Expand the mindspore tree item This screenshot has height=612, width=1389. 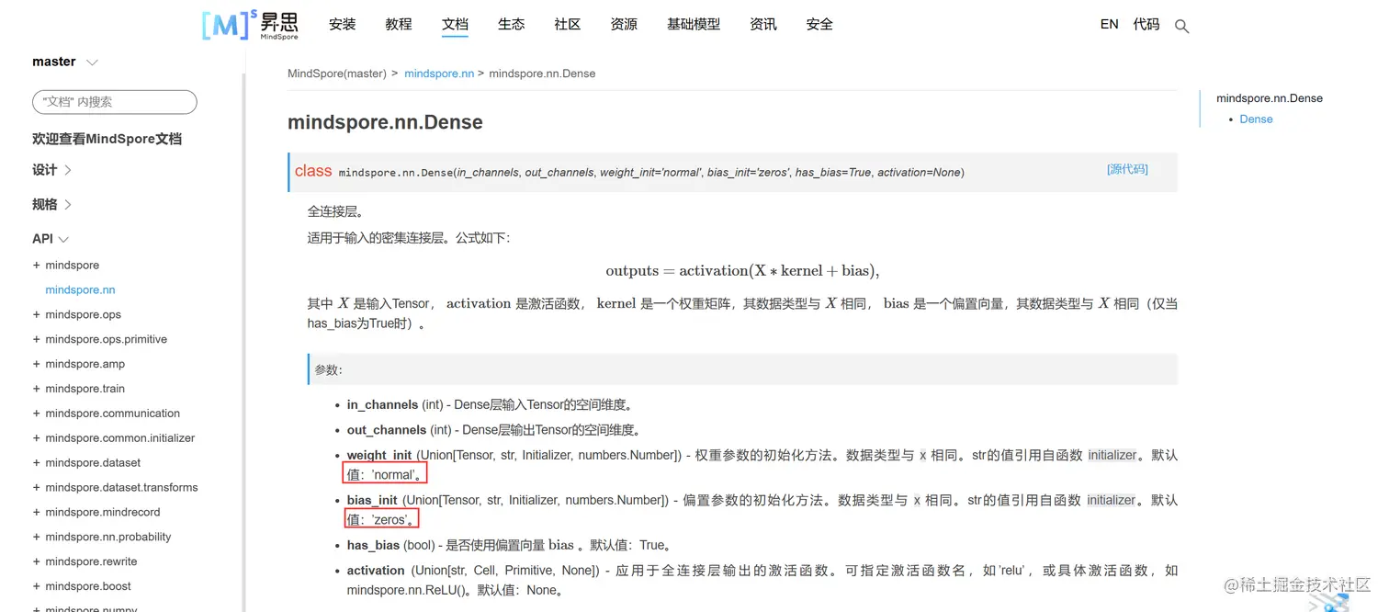click(x=37, y=265)
